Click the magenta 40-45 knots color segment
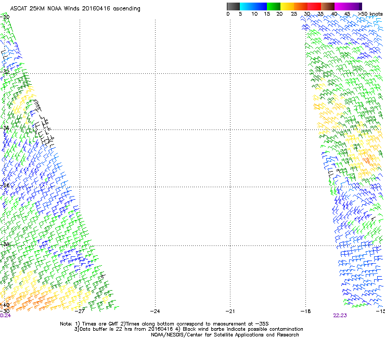The image size is (385, 338). (x=341, y=6)
